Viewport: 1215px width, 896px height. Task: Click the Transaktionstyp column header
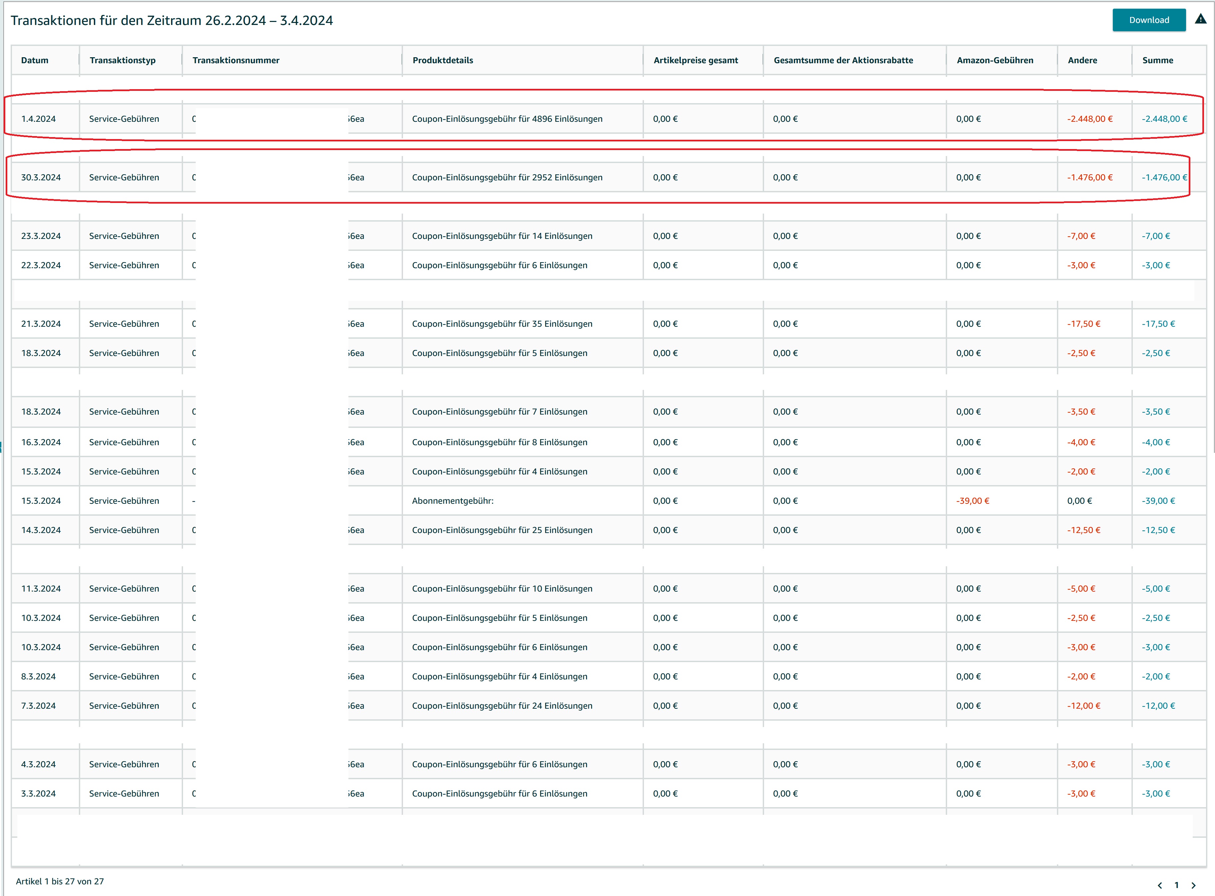tap(122, 60)
